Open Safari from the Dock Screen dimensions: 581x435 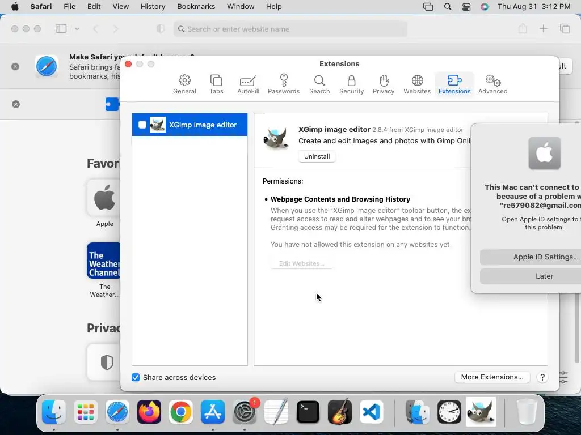pos(117,412)
